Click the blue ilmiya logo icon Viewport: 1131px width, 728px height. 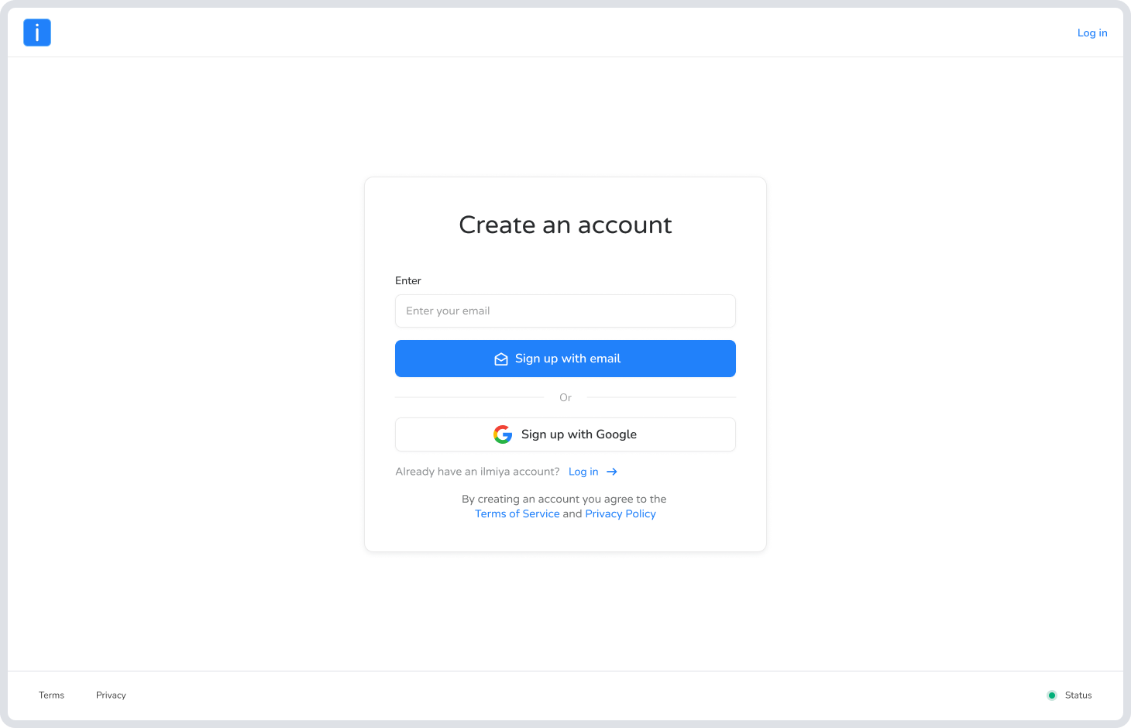click(37, 33)
